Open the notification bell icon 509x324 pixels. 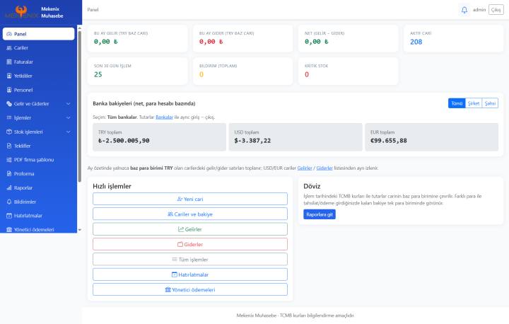coord(464,10)
